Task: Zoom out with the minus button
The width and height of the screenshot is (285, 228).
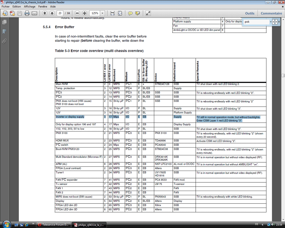Action: pos(77,13)
